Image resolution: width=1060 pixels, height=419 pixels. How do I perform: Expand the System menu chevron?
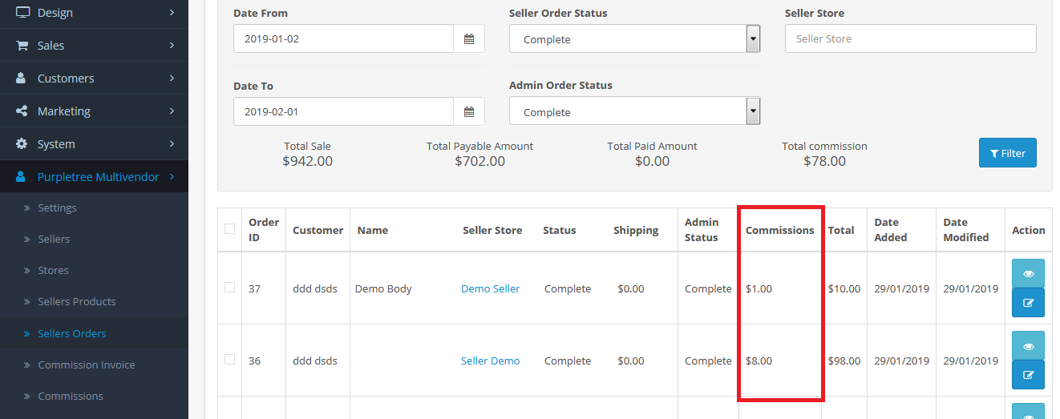click(172, 144)
